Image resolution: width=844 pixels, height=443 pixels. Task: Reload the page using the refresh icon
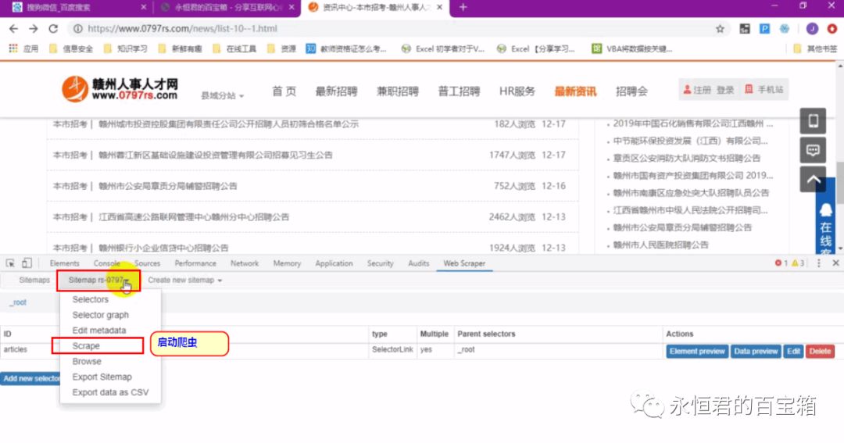53,29
